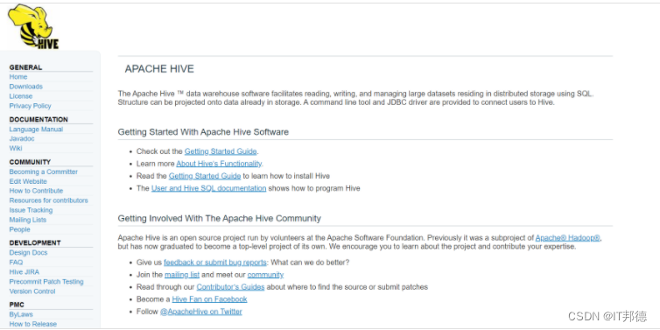Screen dimensions: 660x330
Task: View the Privacy Policy page
Action: pos(30,106)
